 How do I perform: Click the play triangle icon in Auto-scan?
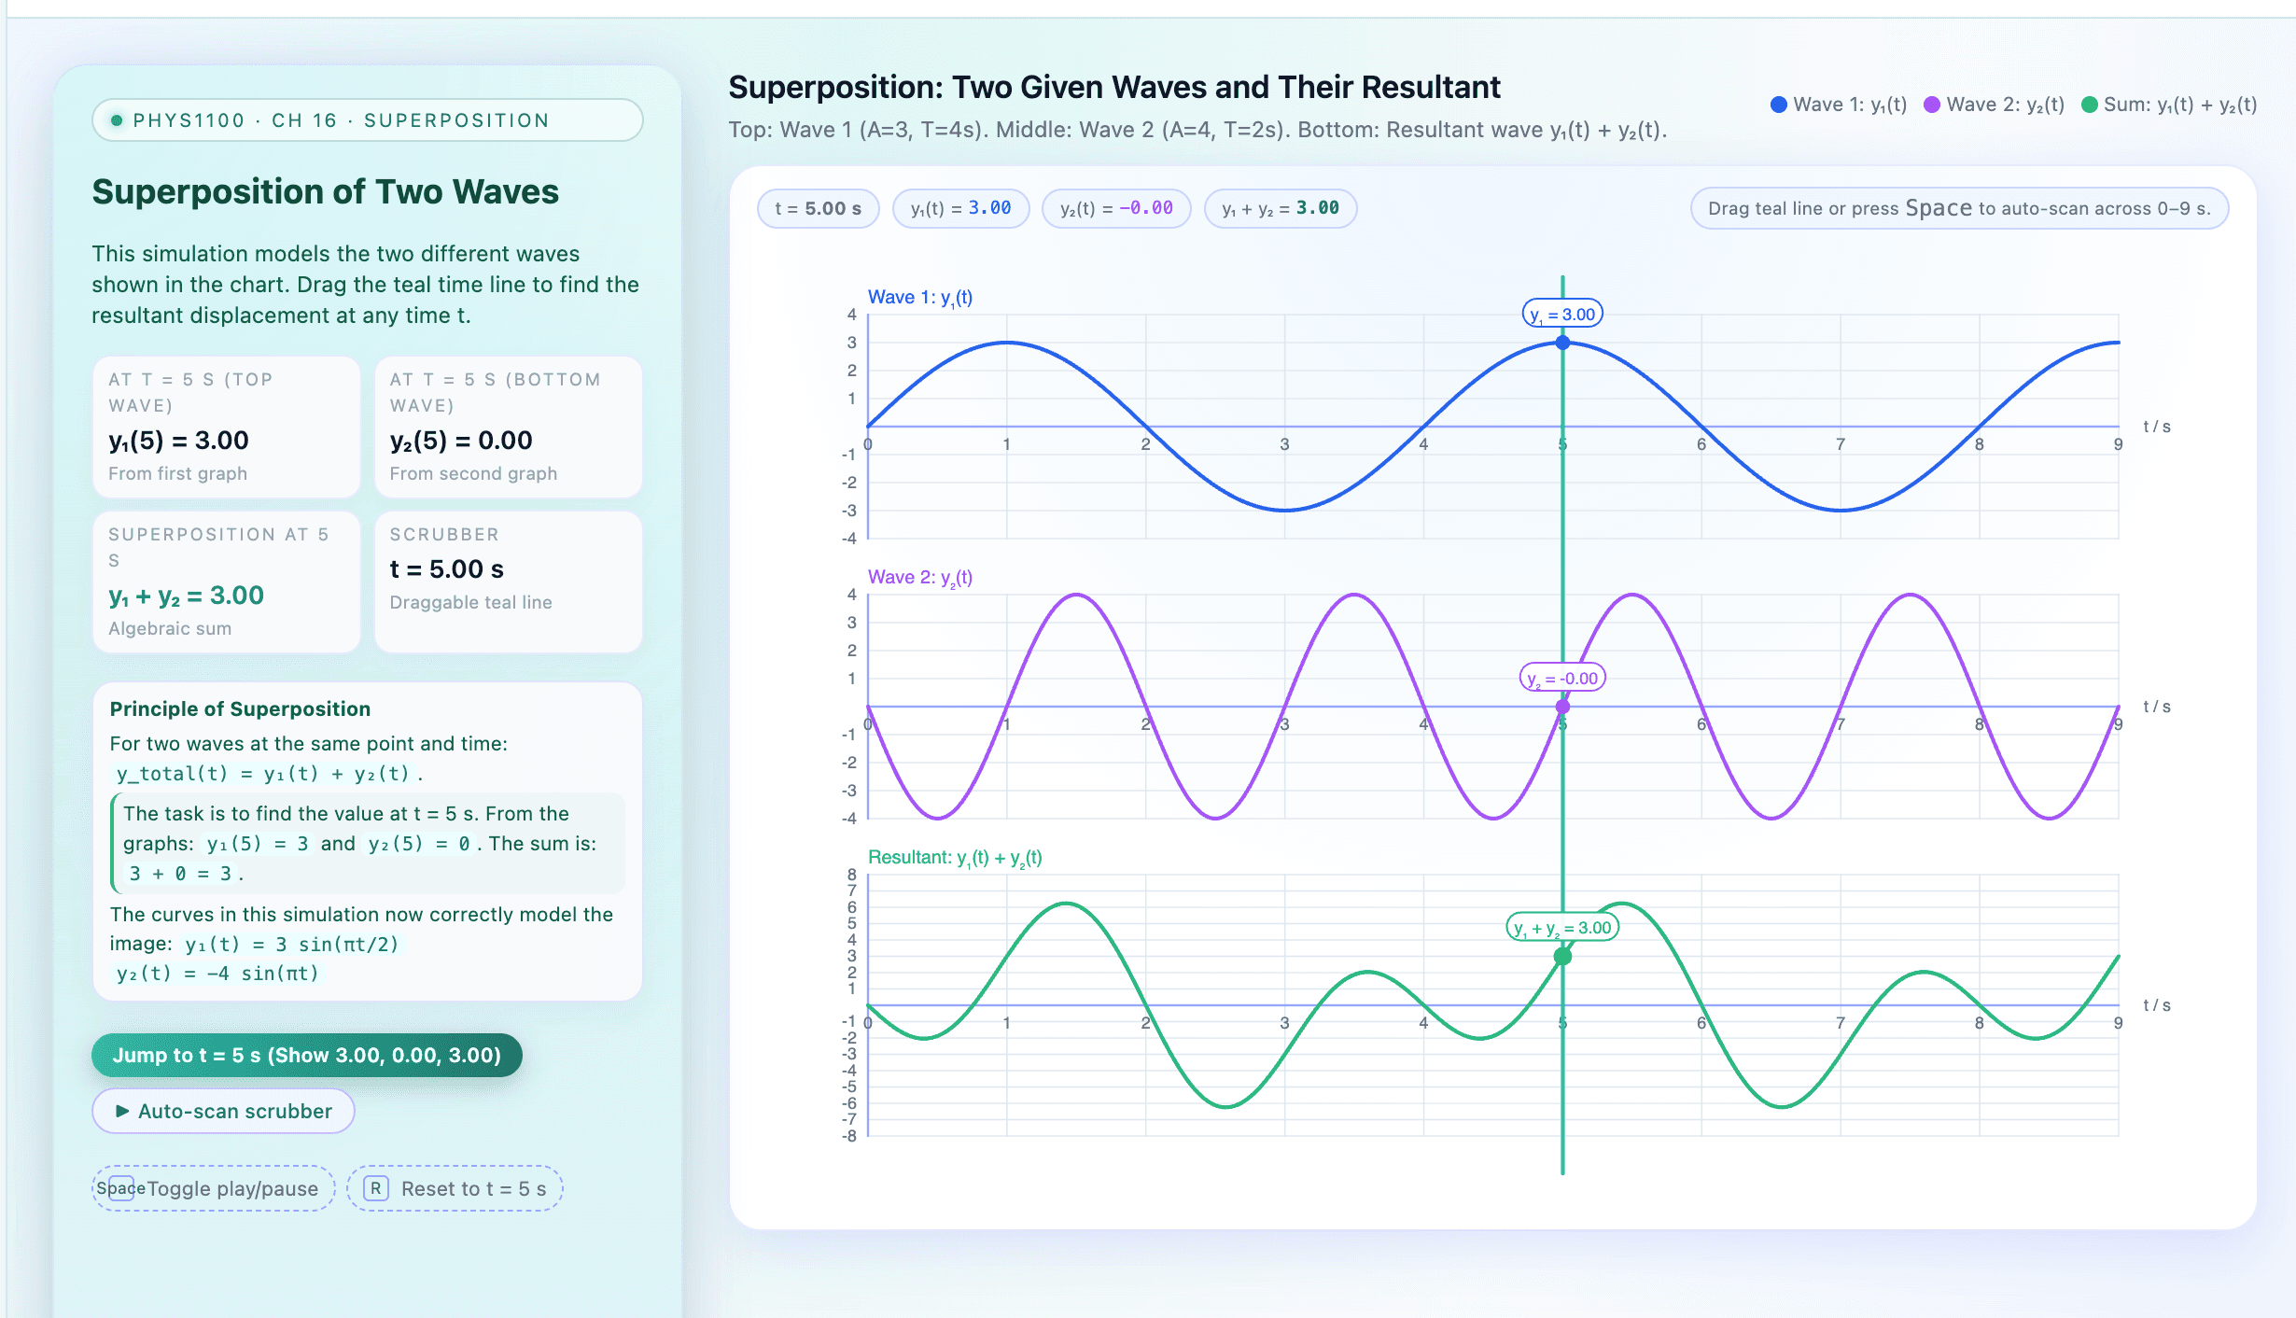pyautogui.click(x=122, y=1111)
